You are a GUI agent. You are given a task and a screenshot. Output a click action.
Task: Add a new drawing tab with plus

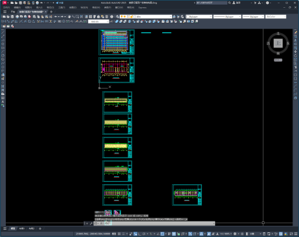point(51,12)
